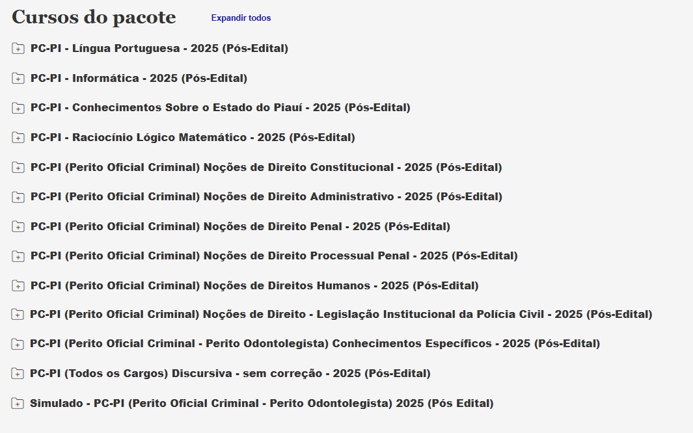Select the 'PC-PI - Informática - 2025' title
This screenshot has width=693, height=433.
[139, 78]
